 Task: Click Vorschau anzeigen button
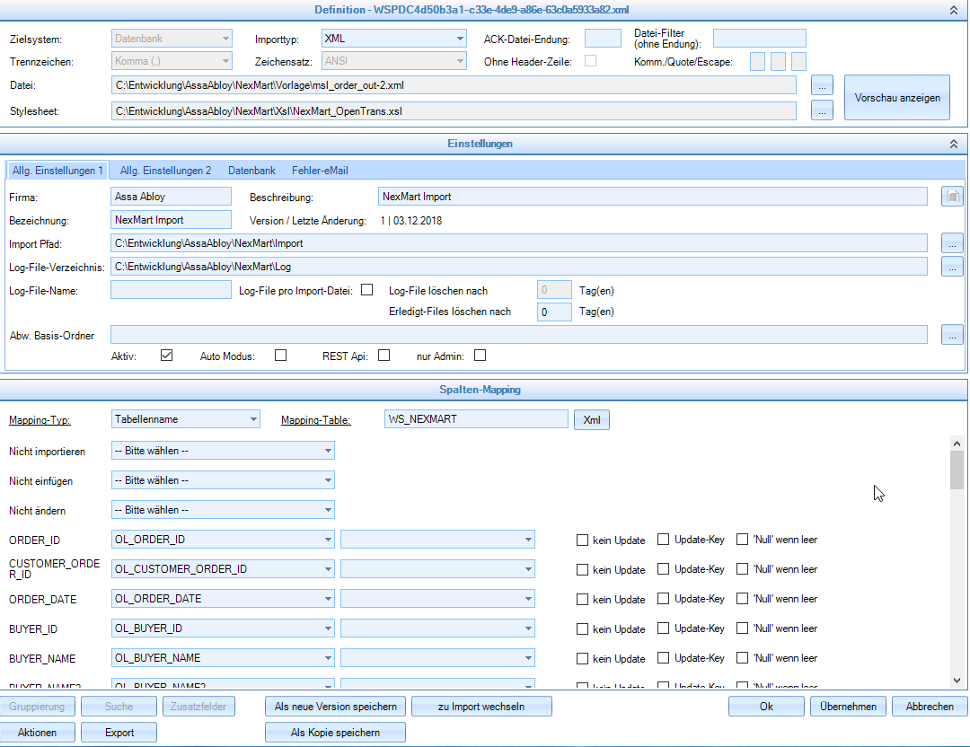click(x=896, y=98)
